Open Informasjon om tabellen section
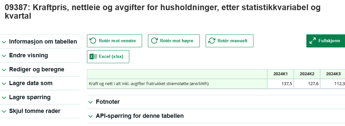Image resolution: width=345 pixels, height=126 pixels. tap(40, 42)
